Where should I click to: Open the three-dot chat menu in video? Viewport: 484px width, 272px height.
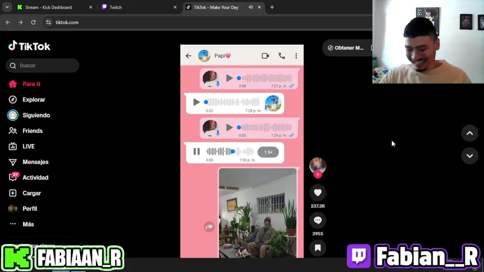pyautogui.click(x=296, y=56)
